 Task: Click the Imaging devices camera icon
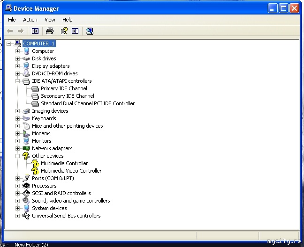point(26,111)
